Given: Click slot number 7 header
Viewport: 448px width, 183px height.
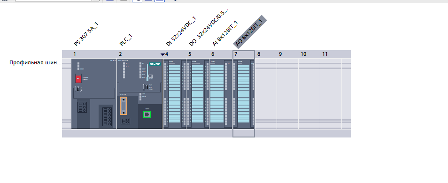Looking at the screenshot, I should coord(236,54).
